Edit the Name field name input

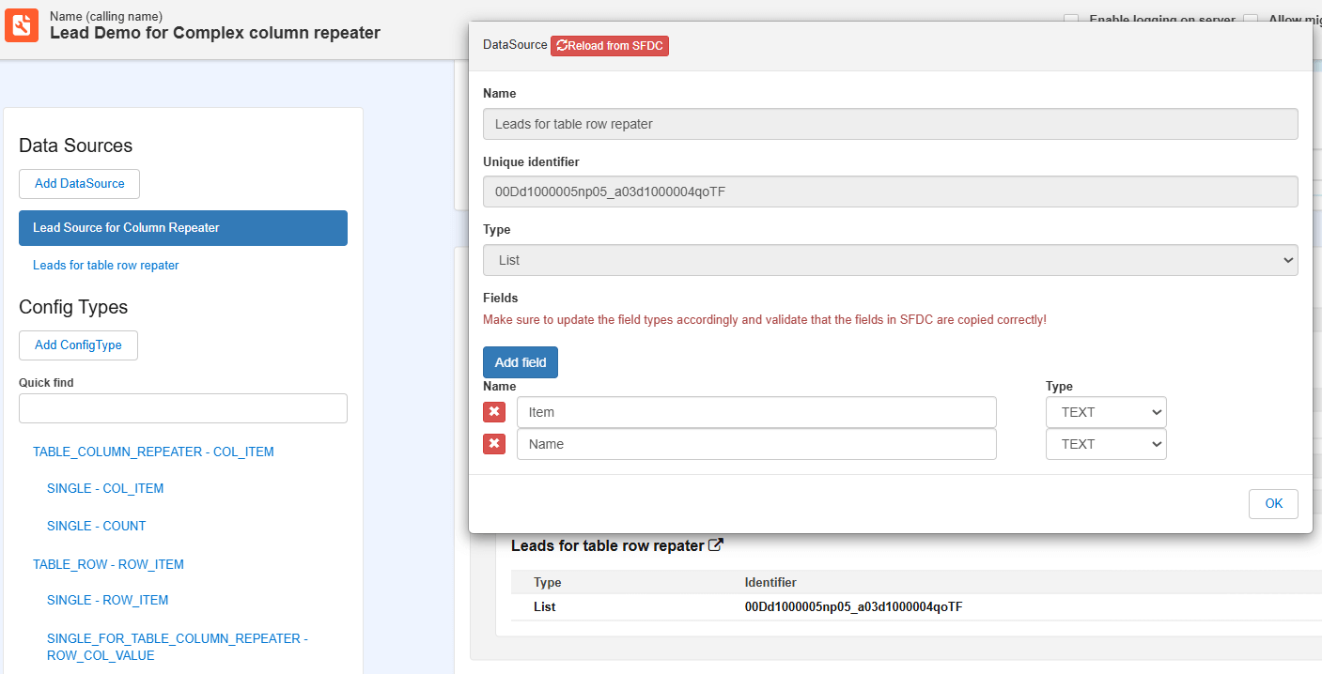point(756,444)
